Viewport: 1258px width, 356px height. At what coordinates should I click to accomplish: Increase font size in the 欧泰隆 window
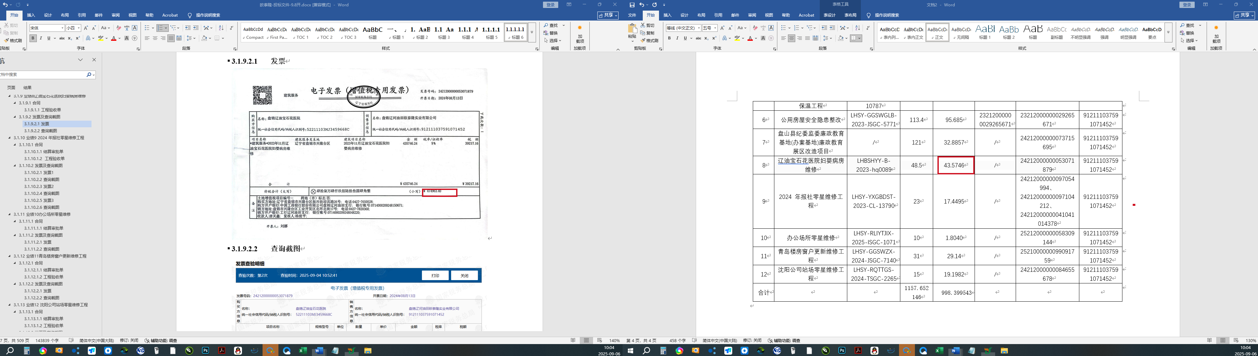click(x=86, y=28)
